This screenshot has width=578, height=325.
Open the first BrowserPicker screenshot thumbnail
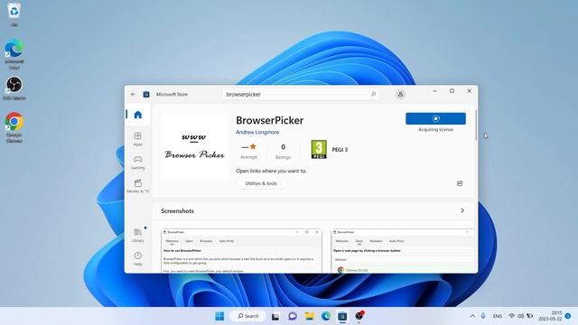(x=241, y=251)
